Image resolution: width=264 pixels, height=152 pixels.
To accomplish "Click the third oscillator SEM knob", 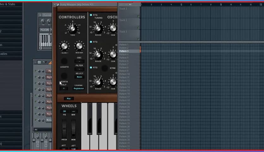I will pos(113,82).
